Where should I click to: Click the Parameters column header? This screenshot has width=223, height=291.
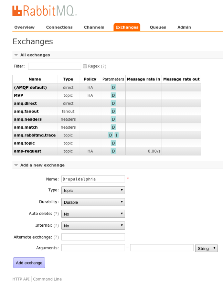point(113,79)
